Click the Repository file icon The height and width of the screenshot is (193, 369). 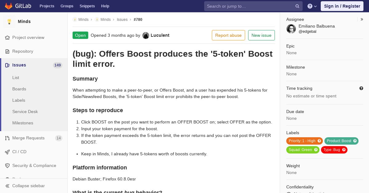click(7, 51)
